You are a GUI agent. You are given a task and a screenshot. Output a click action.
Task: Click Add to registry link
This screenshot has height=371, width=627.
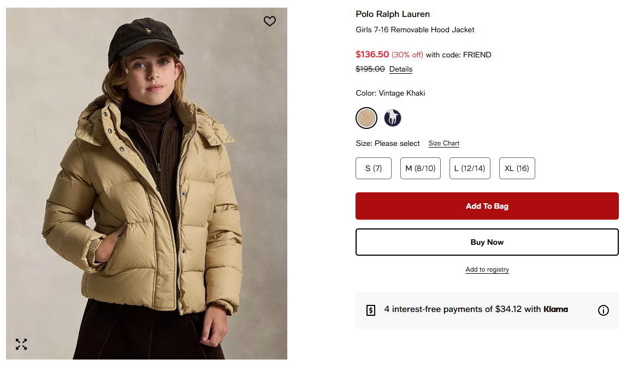tap(487, 269)
